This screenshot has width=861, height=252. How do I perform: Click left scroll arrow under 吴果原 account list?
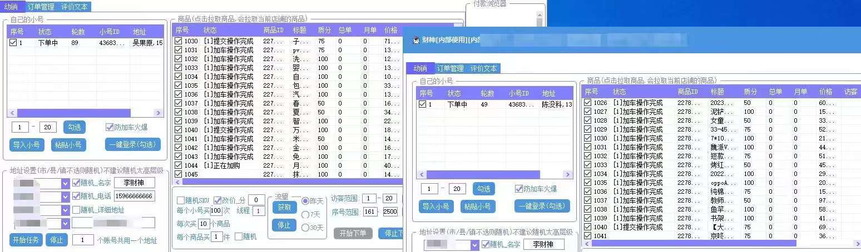(13, 113)
